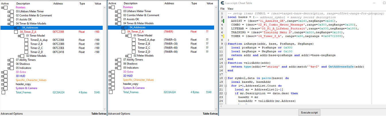Enable the 04_Timer_Z_A checkbox in left address list
The height and width of the screenshot is (116, 386).
16,32
